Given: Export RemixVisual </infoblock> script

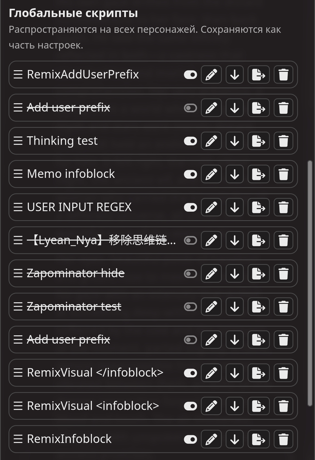Looking at the screenshot, I should tap(258, 373).
